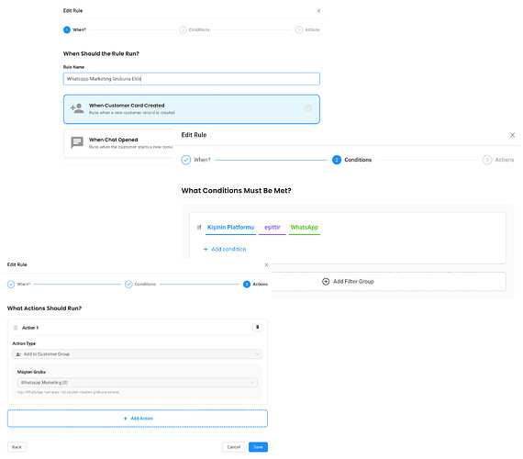Click the Cancel button
The width and height of the screenshot is (523, 459).
pyautogui.click(x=233, y=447)
